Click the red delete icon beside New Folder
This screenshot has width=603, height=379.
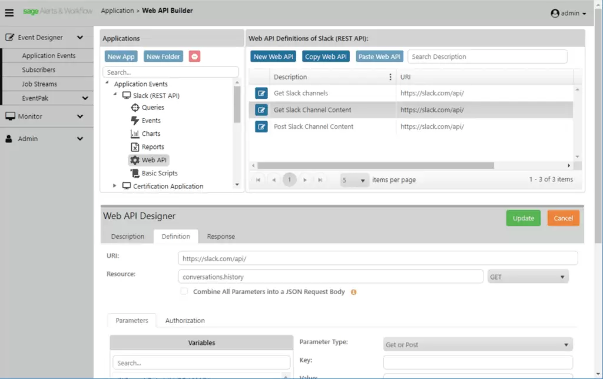[194, 56]
